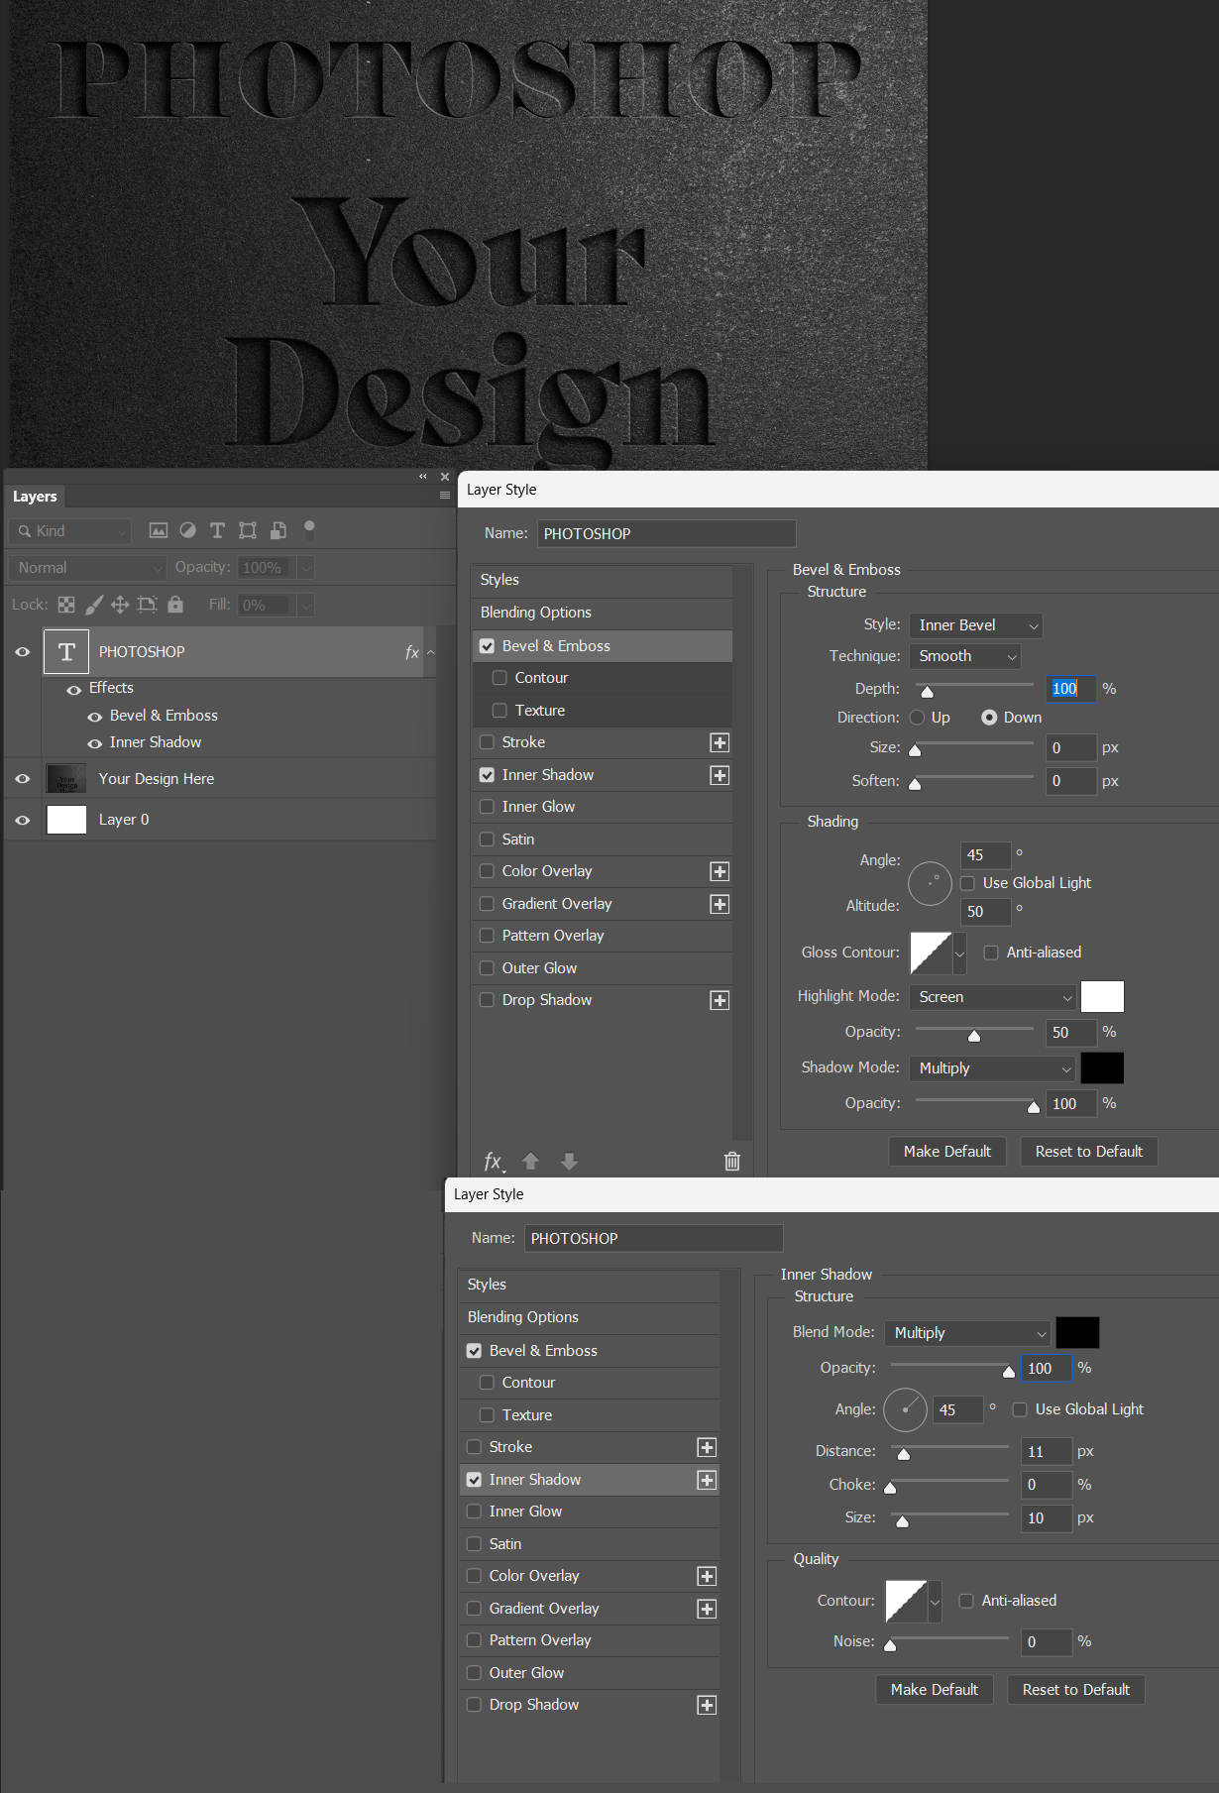The width and height of the screenshot is (1219, 1793).
Task: Collapse the PHOTOSHOP layer effects list arrow
Action: point(431,652)
